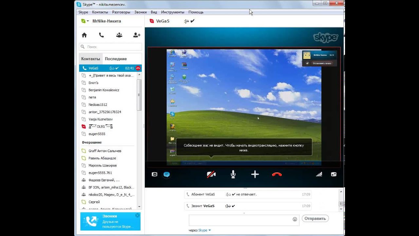This screenshot has width=419, height=236.
Task: Open the Skype Home icon
Action: click(x=84, y=35)
